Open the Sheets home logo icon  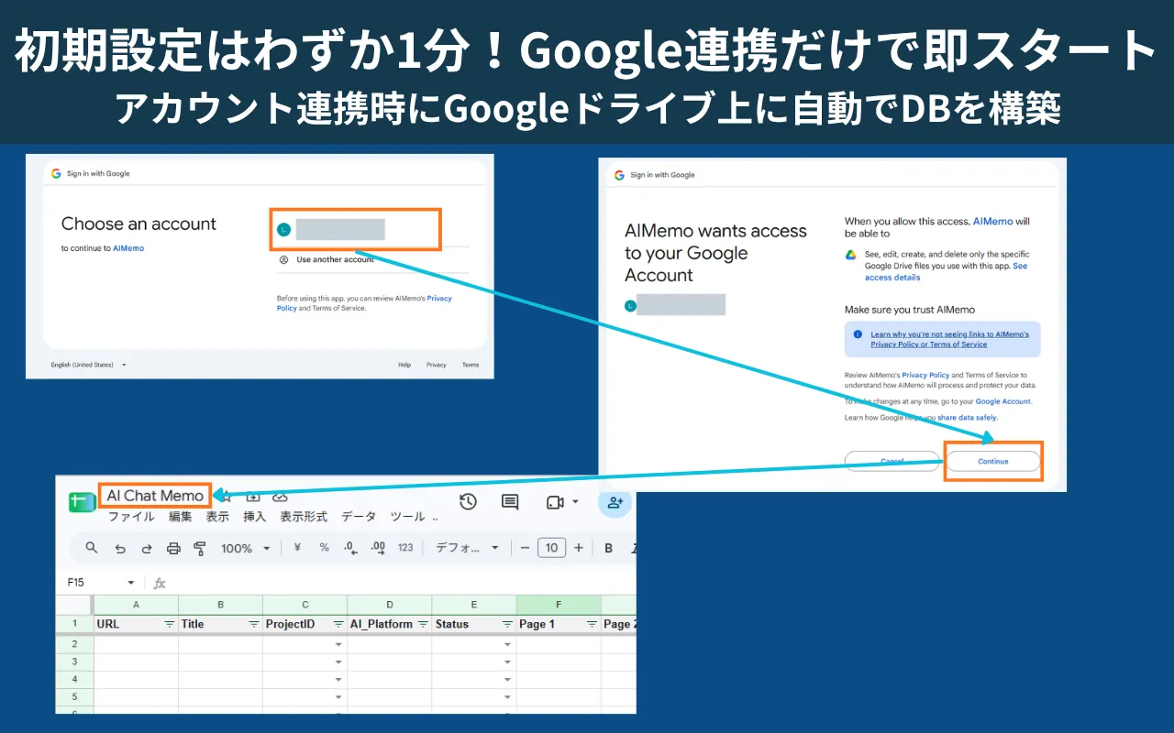coord(82,501)
